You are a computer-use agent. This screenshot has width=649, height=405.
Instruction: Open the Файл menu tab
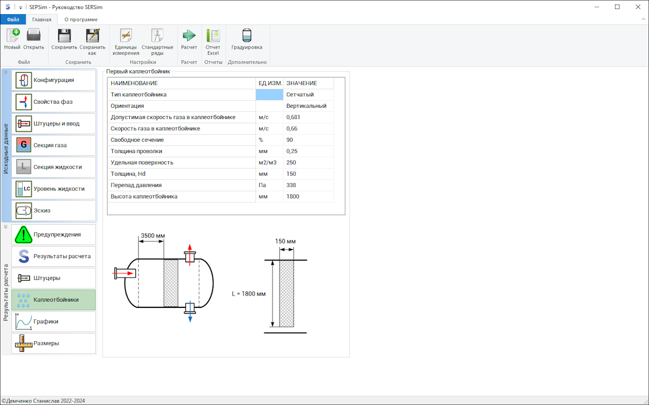[13, 20]
